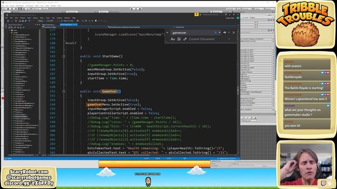Collapse the StartGame method
The width and height of the screenshot is (337, 189).
(64, 56)
